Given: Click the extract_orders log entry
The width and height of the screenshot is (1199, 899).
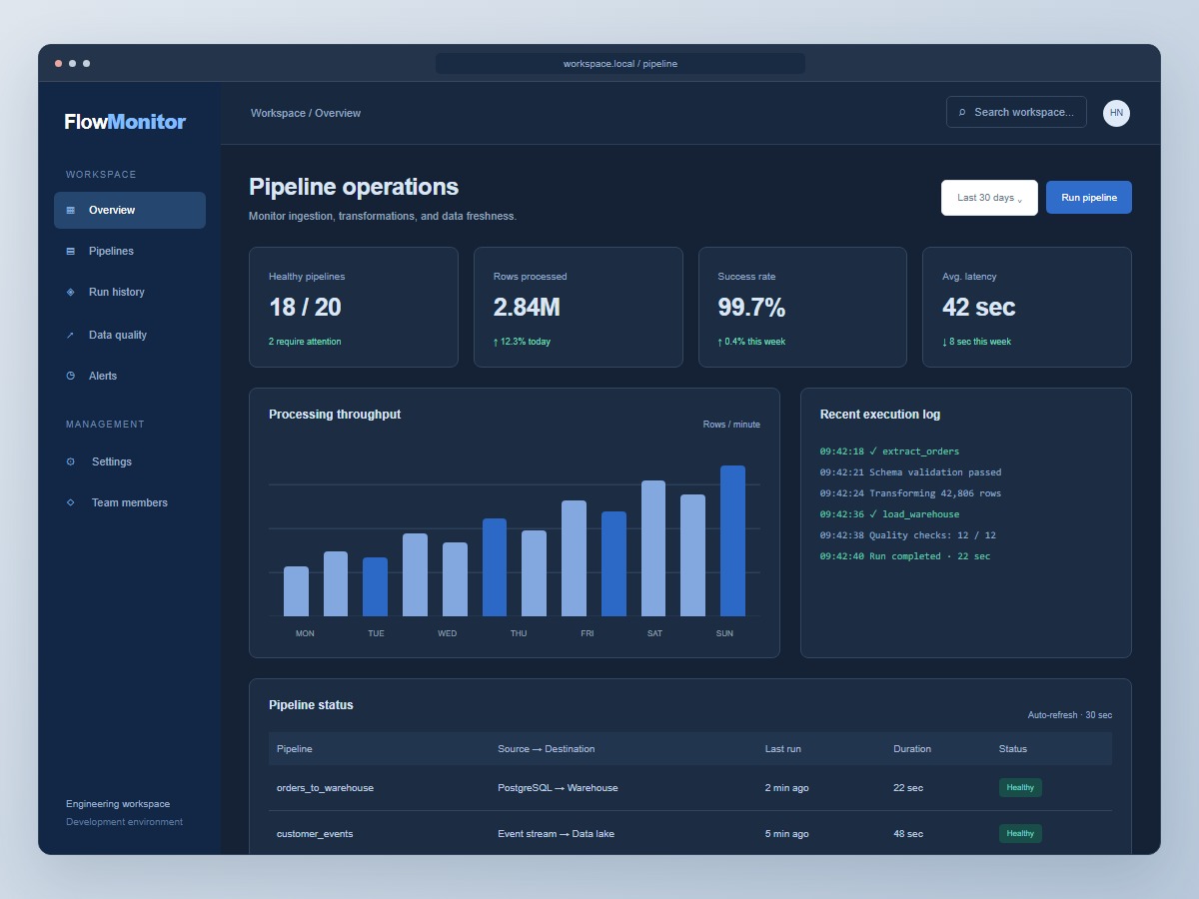Looking at the screenshot, I should point(889,451).
